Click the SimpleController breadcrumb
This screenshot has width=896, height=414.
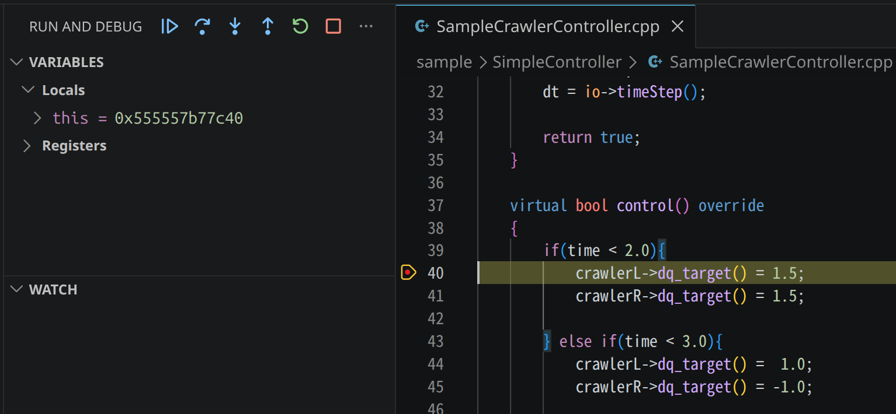point(557,62)
